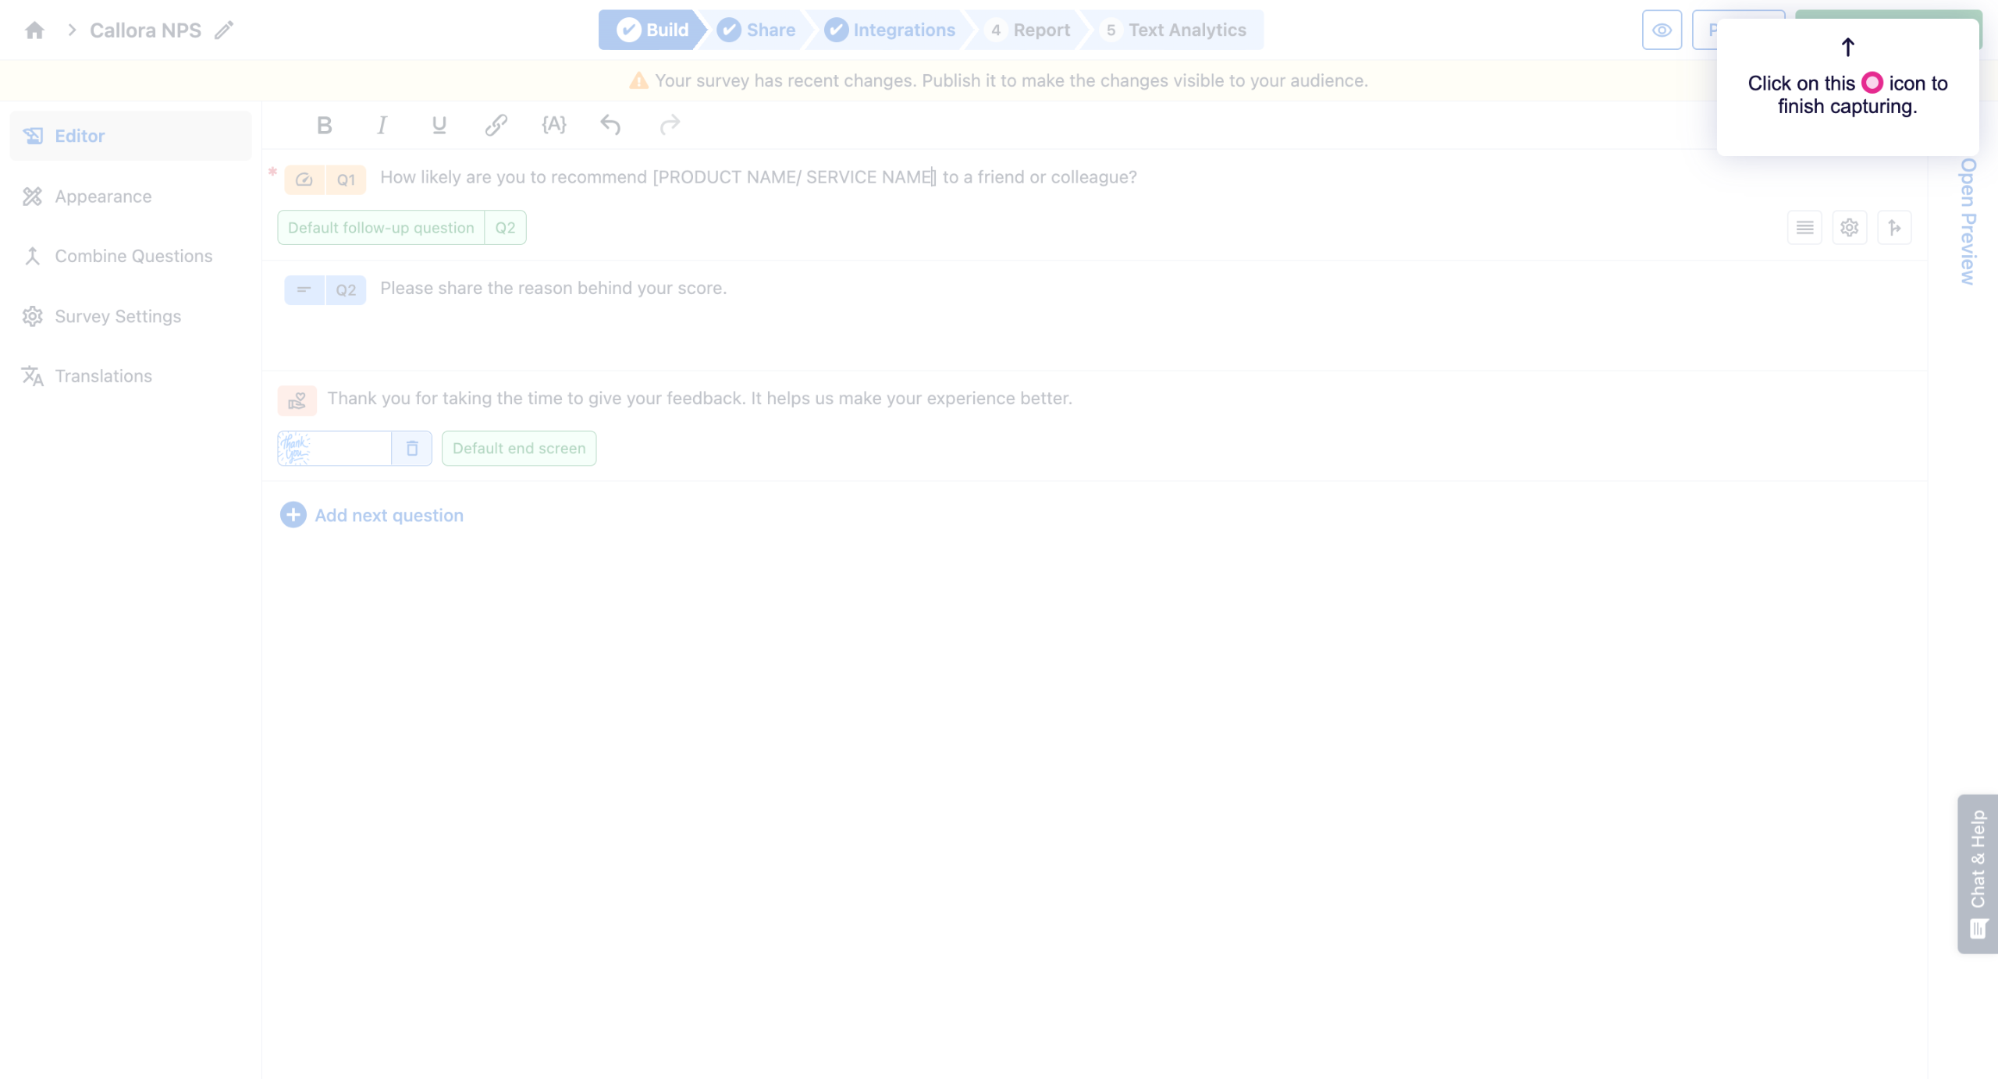The width and height of the screenshot is (1998, 1079).
Task: Apply italic formatting to text
Action: coord(382,125)
